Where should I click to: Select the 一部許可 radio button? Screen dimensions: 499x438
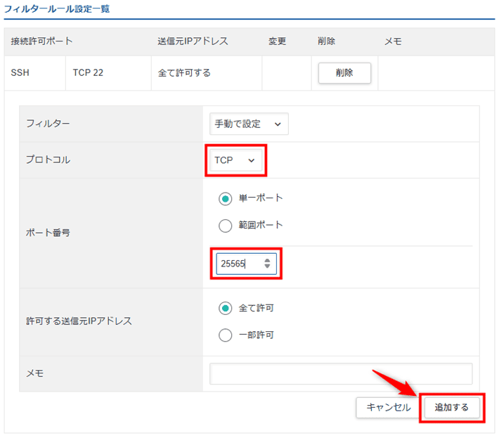pyautogui.click(x=226, y=335)
